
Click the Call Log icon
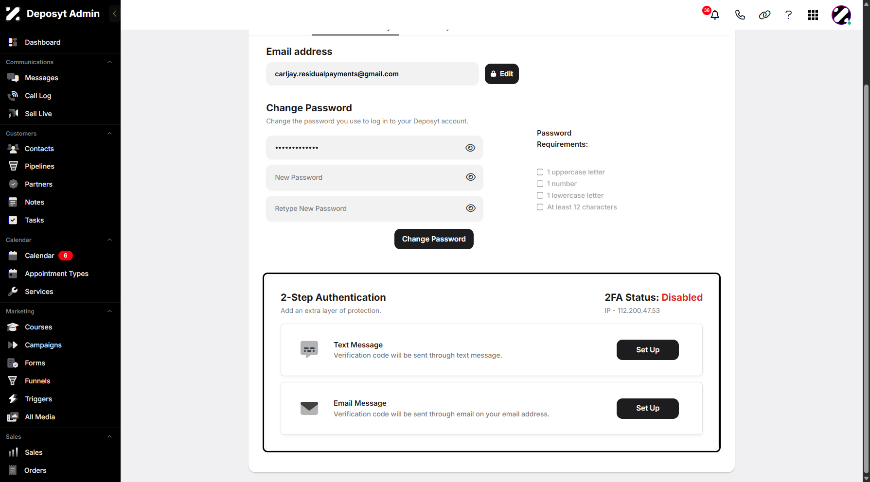coord(13,96)
